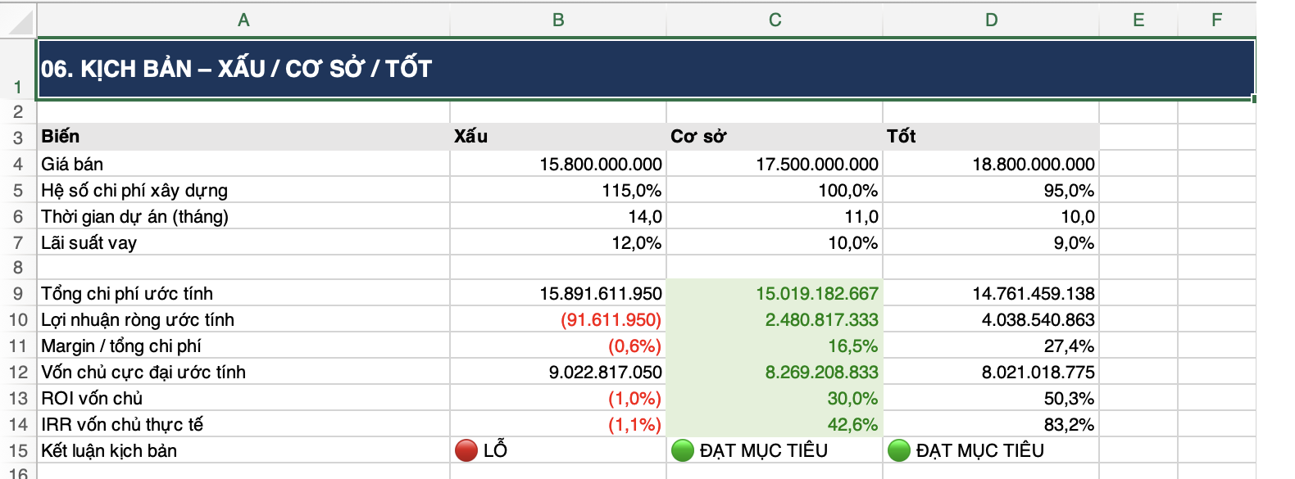Click cell with value 14,0

click(x=558, y=216)
